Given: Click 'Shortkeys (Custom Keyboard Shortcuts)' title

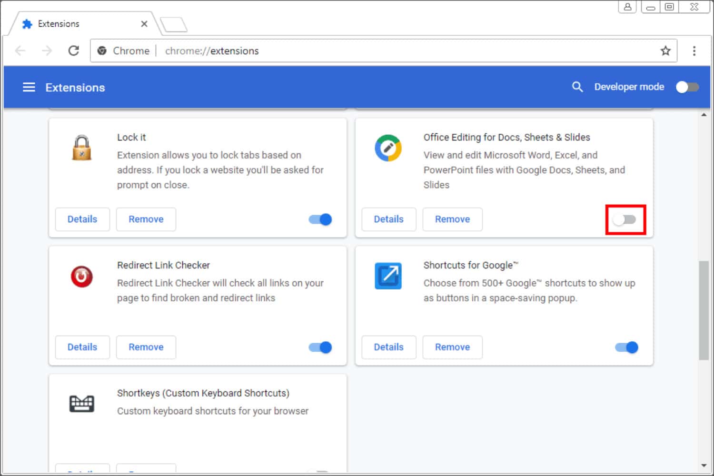Looking at the screenshot, I should click(203, 393).
